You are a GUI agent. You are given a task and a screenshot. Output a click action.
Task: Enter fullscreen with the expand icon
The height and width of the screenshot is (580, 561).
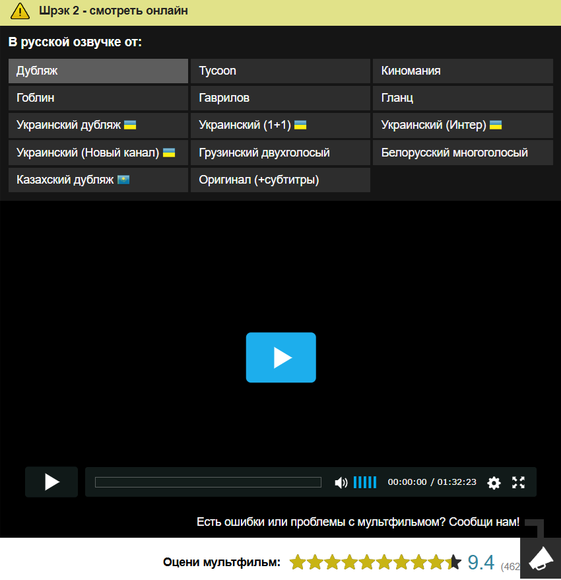point(518,482)
